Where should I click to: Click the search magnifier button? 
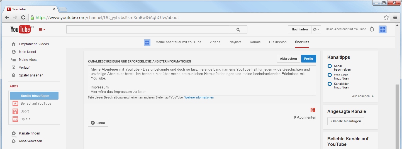coord(238,30)
